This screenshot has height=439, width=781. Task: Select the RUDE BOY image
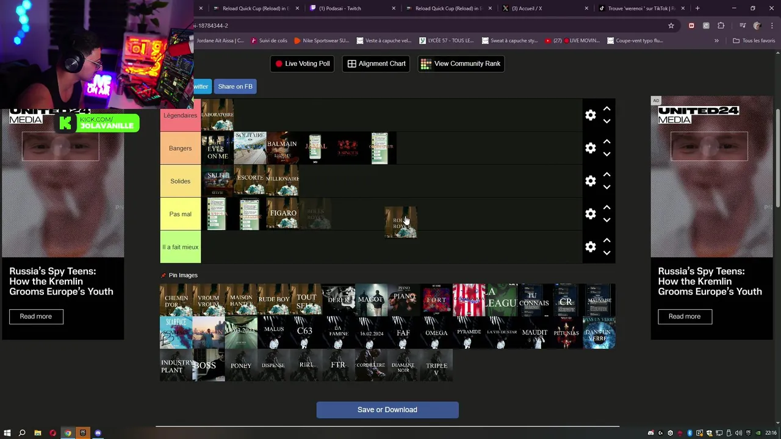(274, 300)
